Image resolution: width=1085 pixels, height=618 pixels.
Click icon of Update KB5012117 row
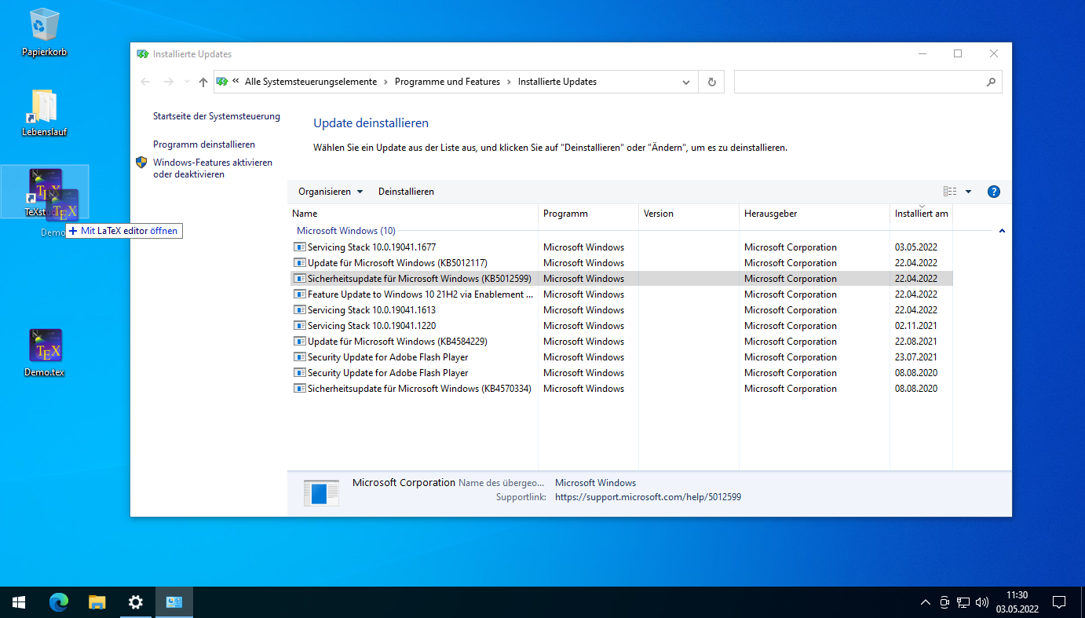pos(299,262)
